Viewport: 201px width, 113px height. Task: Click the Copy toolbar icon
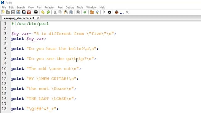pos(60,12)
